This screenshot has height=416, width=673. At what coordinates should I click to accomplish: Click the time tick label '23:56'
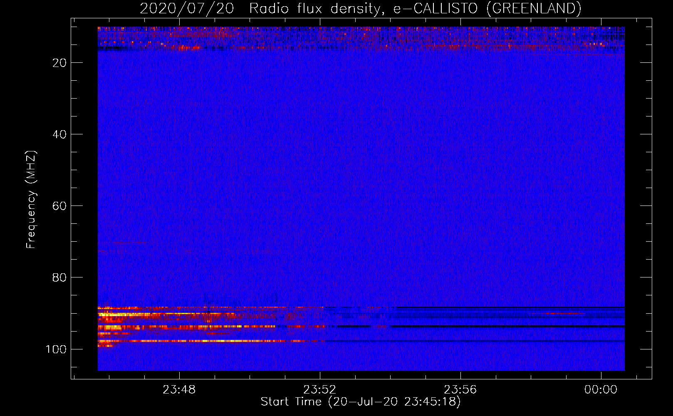[460, 390]
